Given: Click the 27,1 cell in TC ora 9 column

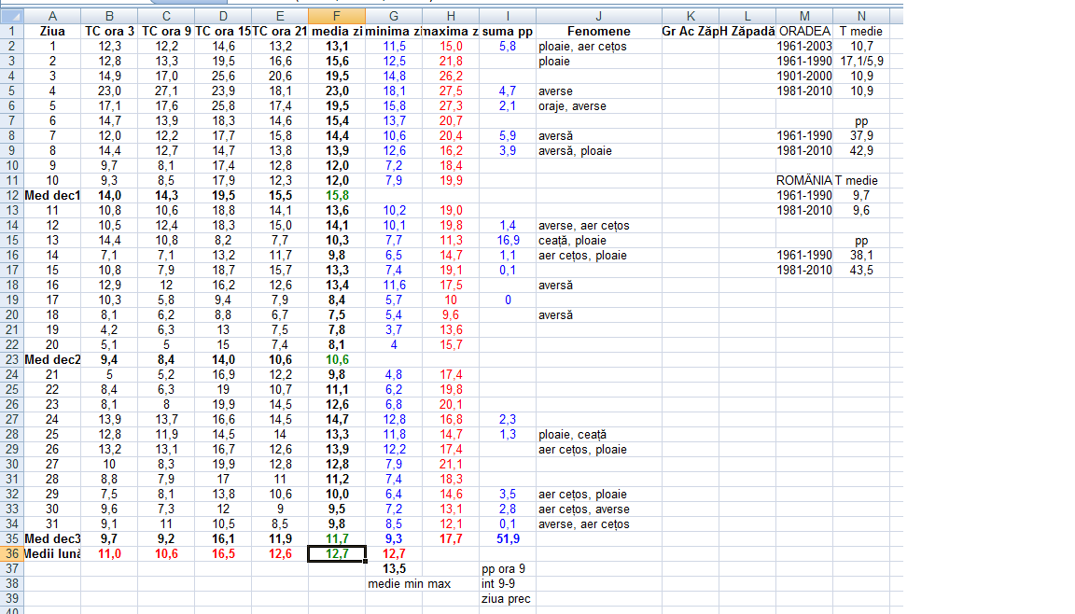Looking at the screenshot, I should coord(166,91).
